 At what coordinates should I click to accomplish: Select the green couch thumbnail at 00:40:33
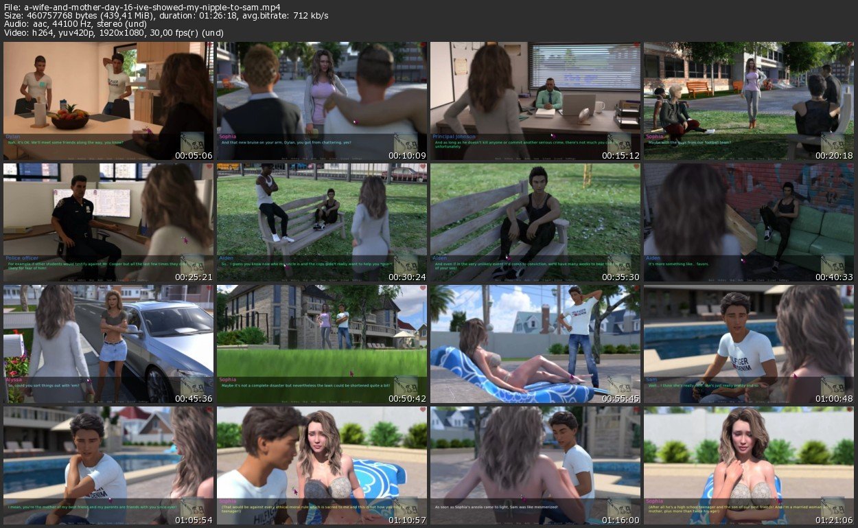(x=749, y=222)
